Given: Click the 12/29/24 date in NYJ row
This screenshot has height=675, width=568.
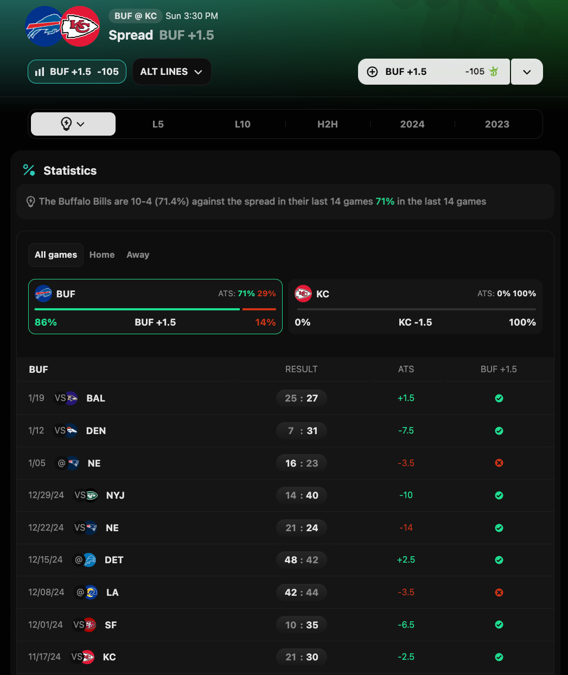Looking at the screenshot, I should [46, 495].
